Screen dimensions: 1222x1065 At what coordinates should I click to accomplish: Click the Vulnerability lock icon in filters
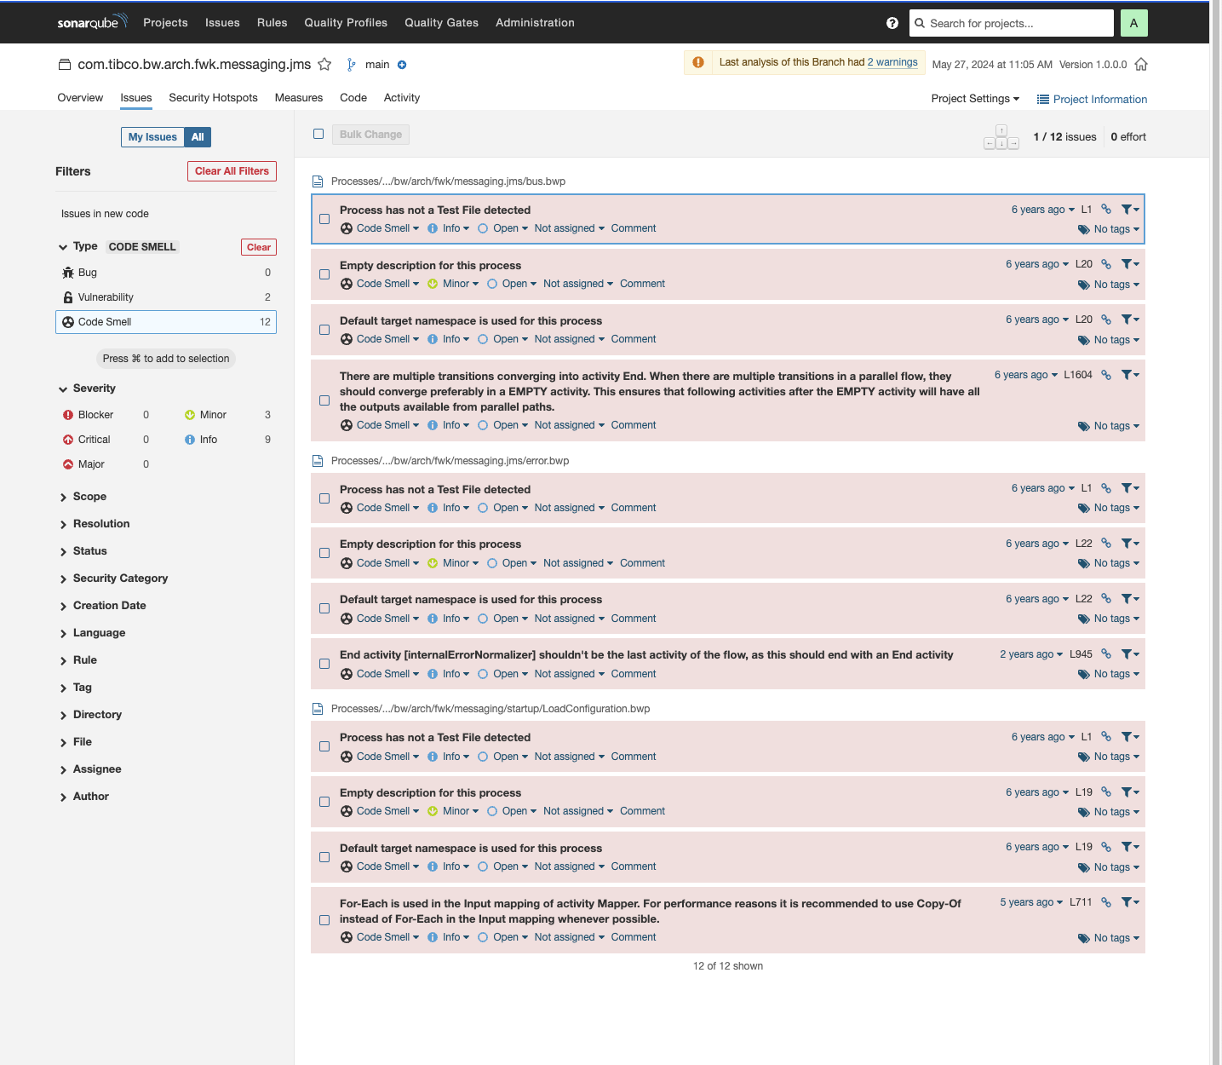(68, 297)
